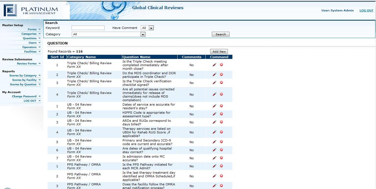
Task: Click LOG OUT in the sidebar
Action: [x=30, y=101]
